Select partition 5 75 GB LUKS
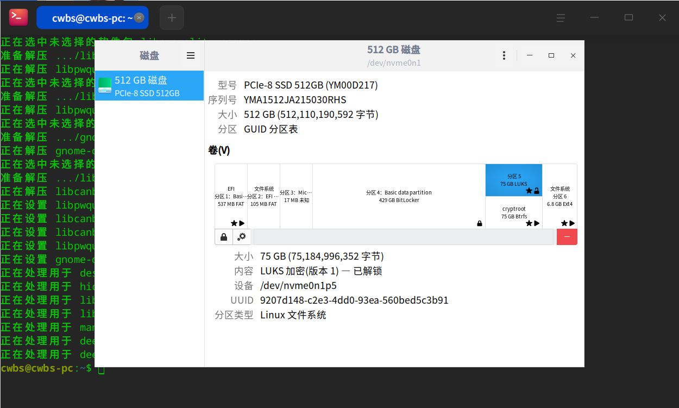Screen dimensions: 679x408 click(x=514, y=180)
